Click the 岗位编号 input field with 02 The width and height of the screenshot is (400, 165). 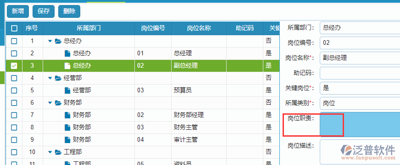click(360, 43)
